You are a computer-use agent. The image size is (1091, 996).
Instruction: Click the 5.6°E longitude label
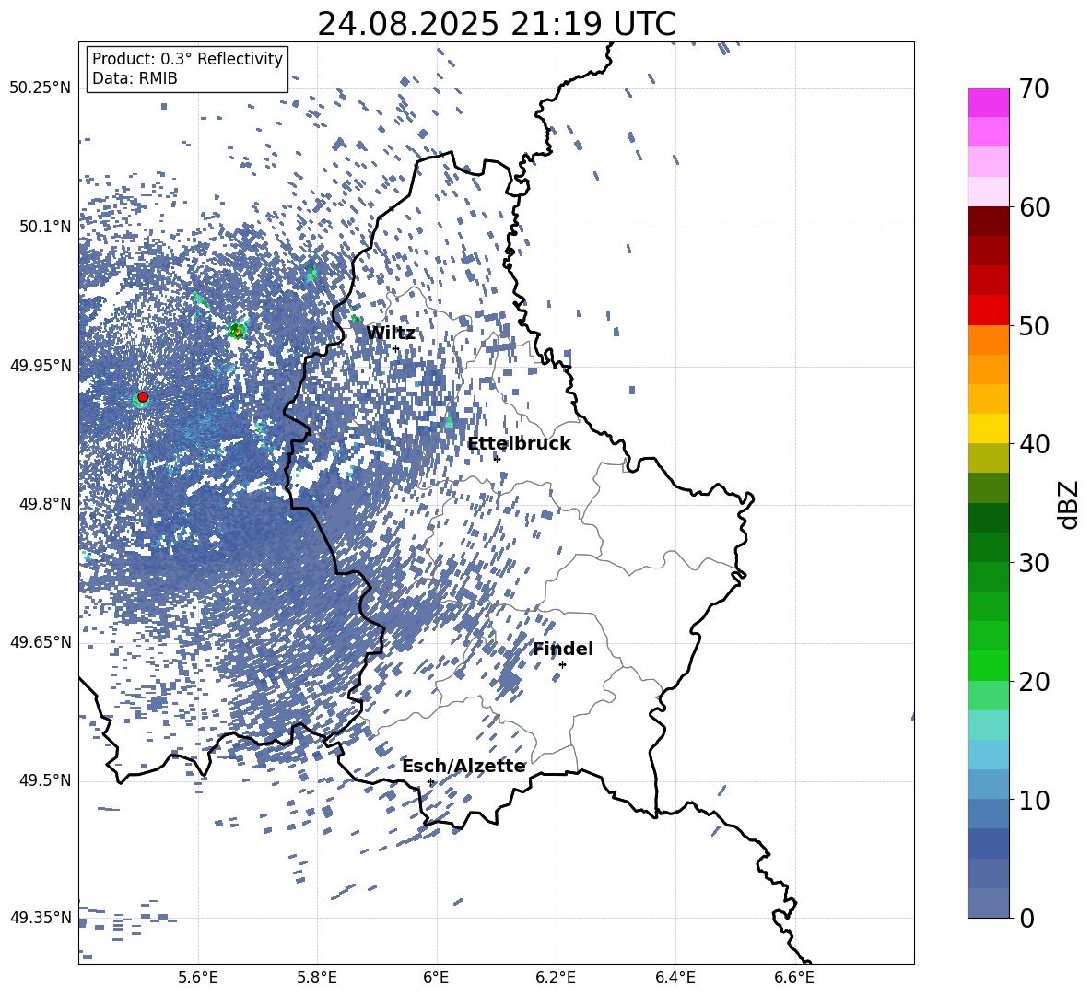pyautogui.click(x=198, y=978)
